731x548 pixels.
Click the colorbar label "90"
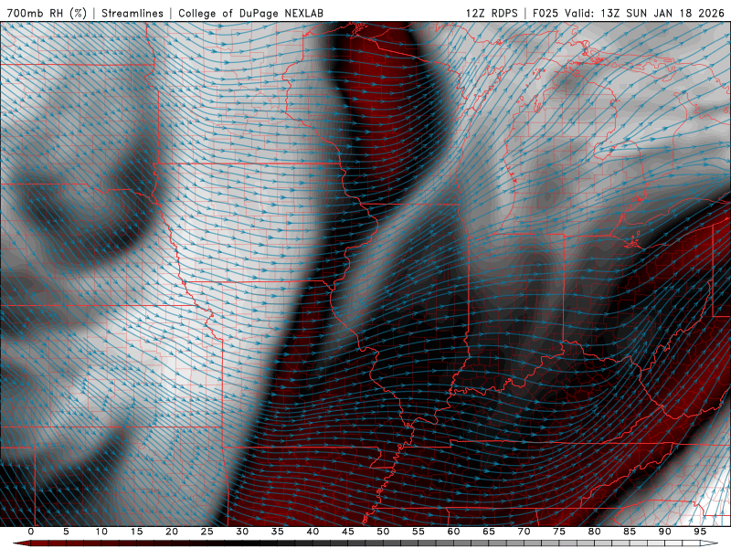664,532
